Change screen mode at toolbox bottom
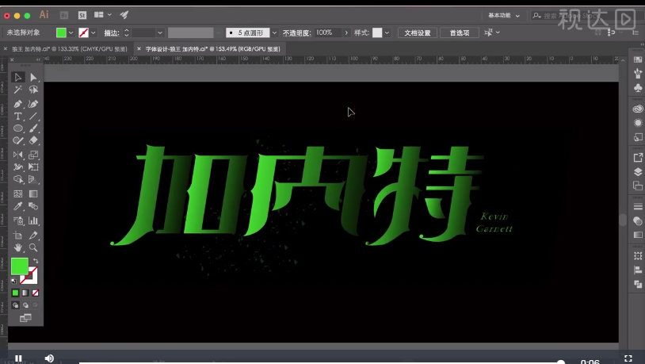Image resolution: width=645 pixels, height=364 pixels. click(x=25, y=318)
